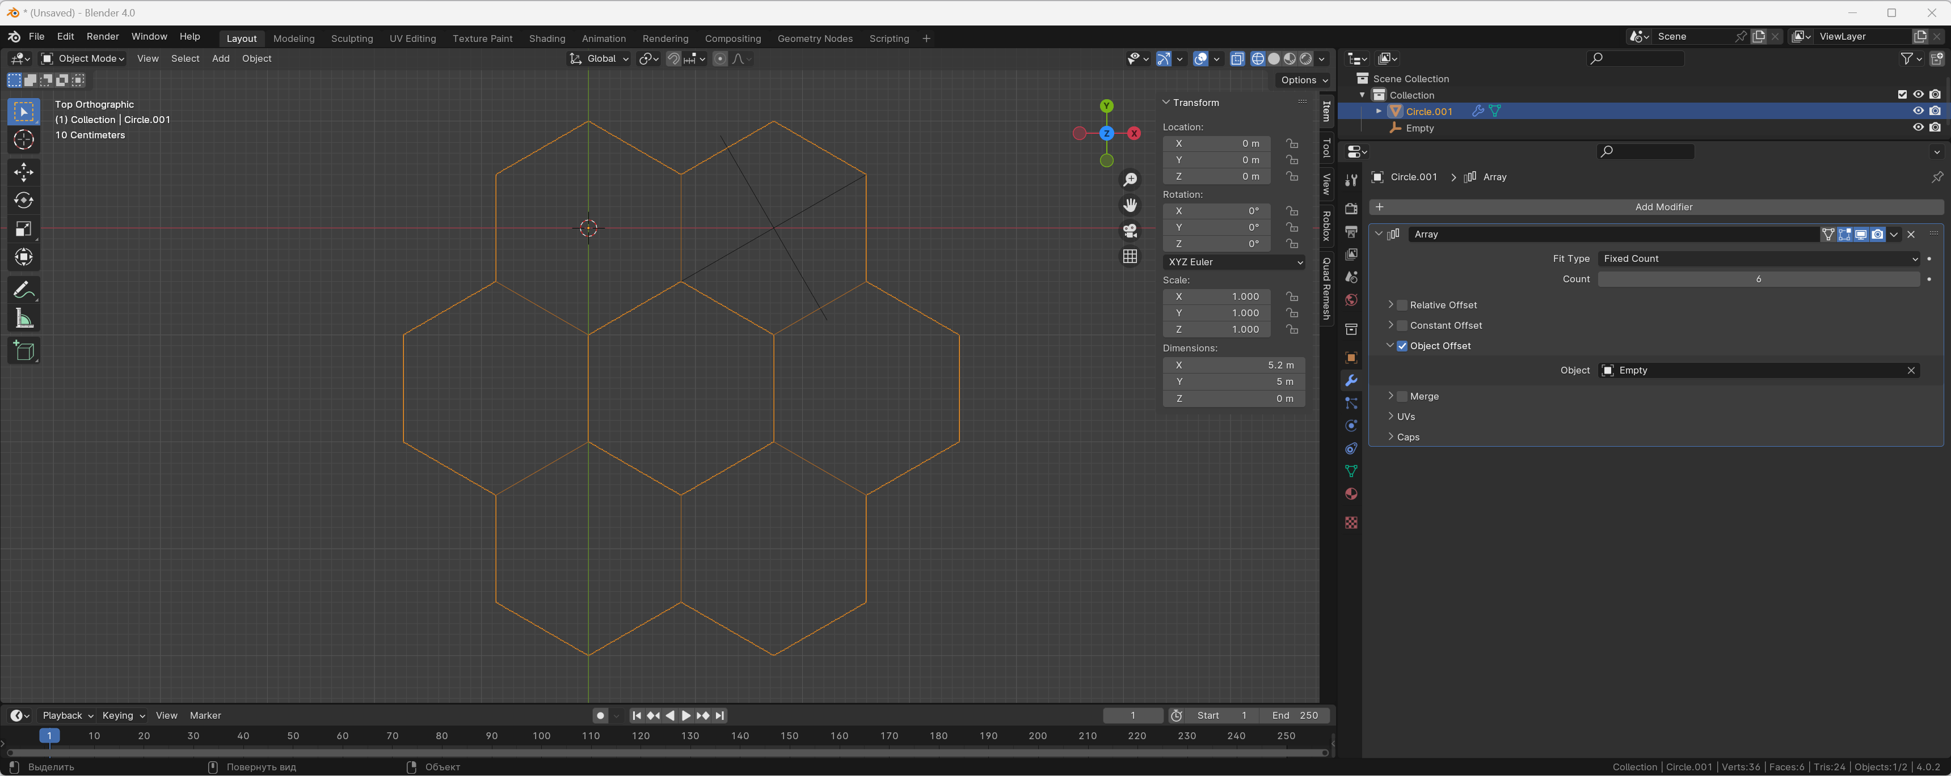Toggle proportional editing icon
Viewport: 1951px width, 776px height.
pos(720,58)
